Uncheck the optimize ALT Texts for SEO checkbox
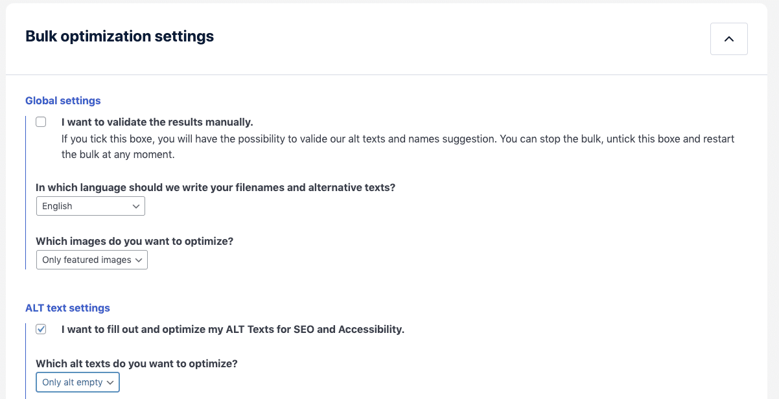Viewport: 779px width, 399px height. (41, 329)
